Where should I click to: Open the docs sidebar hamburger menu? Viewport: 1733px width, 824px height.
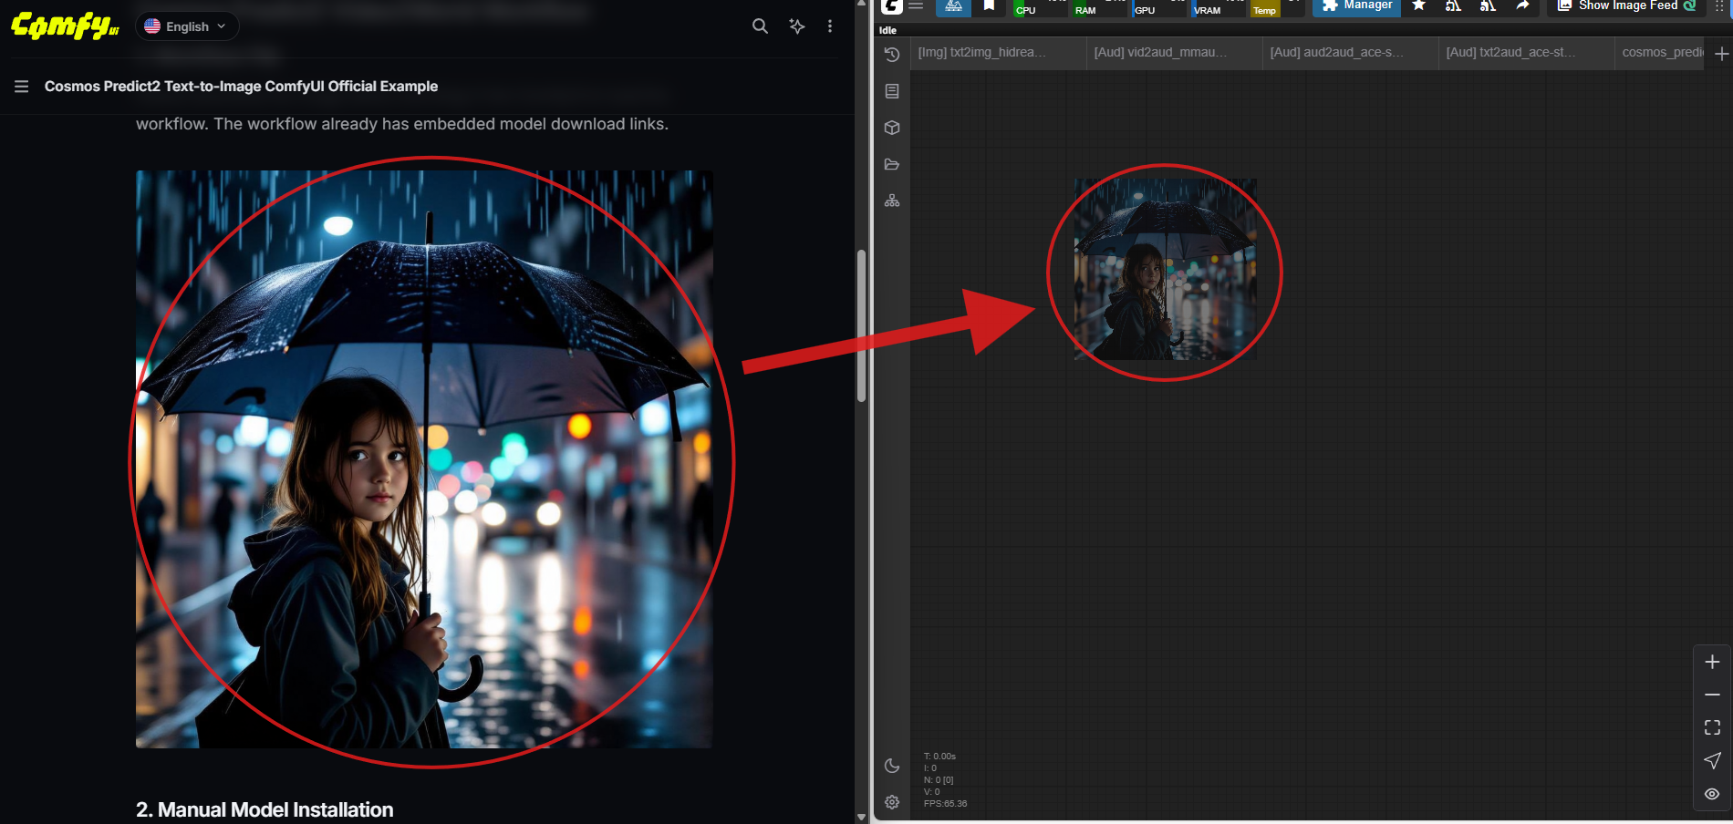[22, 87]
